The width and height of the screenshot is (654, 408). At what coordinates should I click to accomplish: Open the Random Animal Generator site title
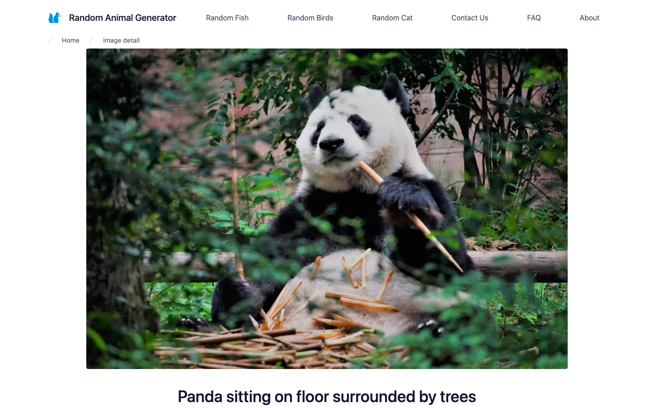pos(123,18)
